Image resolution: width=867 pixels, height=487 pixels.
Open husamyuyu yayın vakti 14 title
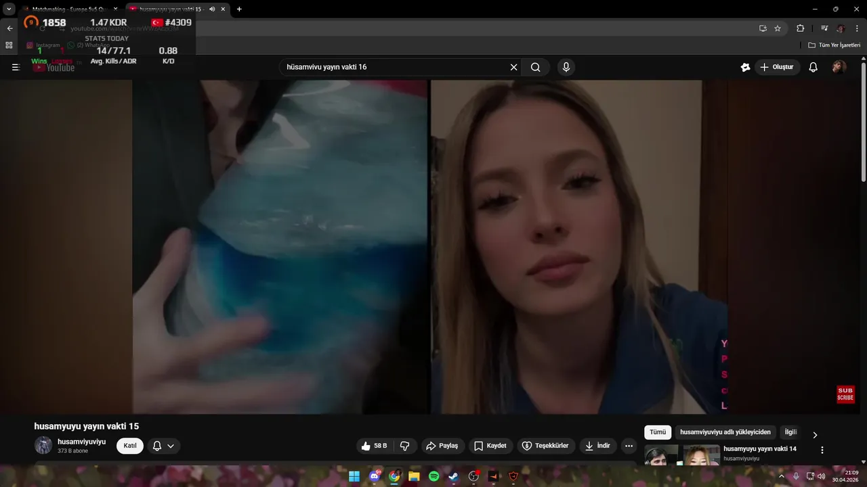point(759,448)
